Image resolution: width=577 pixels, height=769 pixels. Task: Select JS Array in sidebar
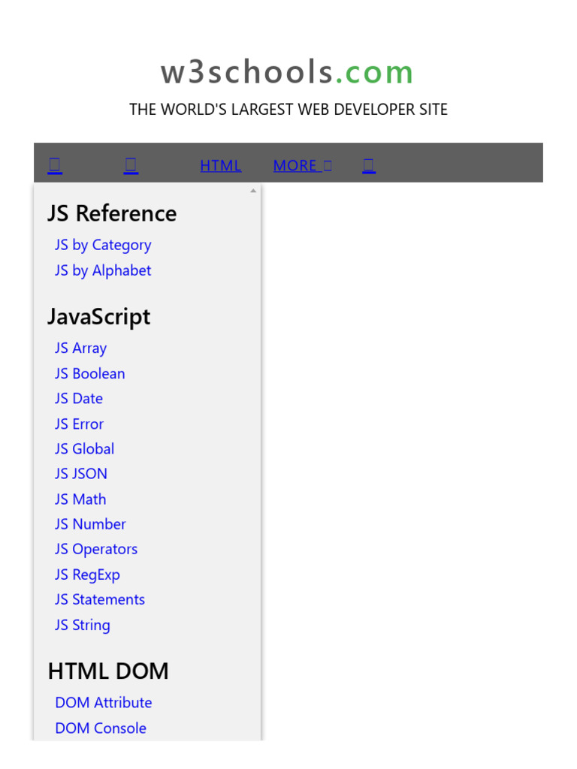(x=80, y=348)
